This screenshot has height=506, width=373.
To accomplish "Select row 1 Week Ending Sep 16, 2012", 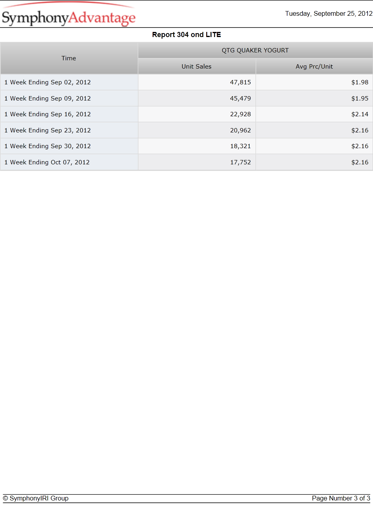I will click(x=186, y=114).
